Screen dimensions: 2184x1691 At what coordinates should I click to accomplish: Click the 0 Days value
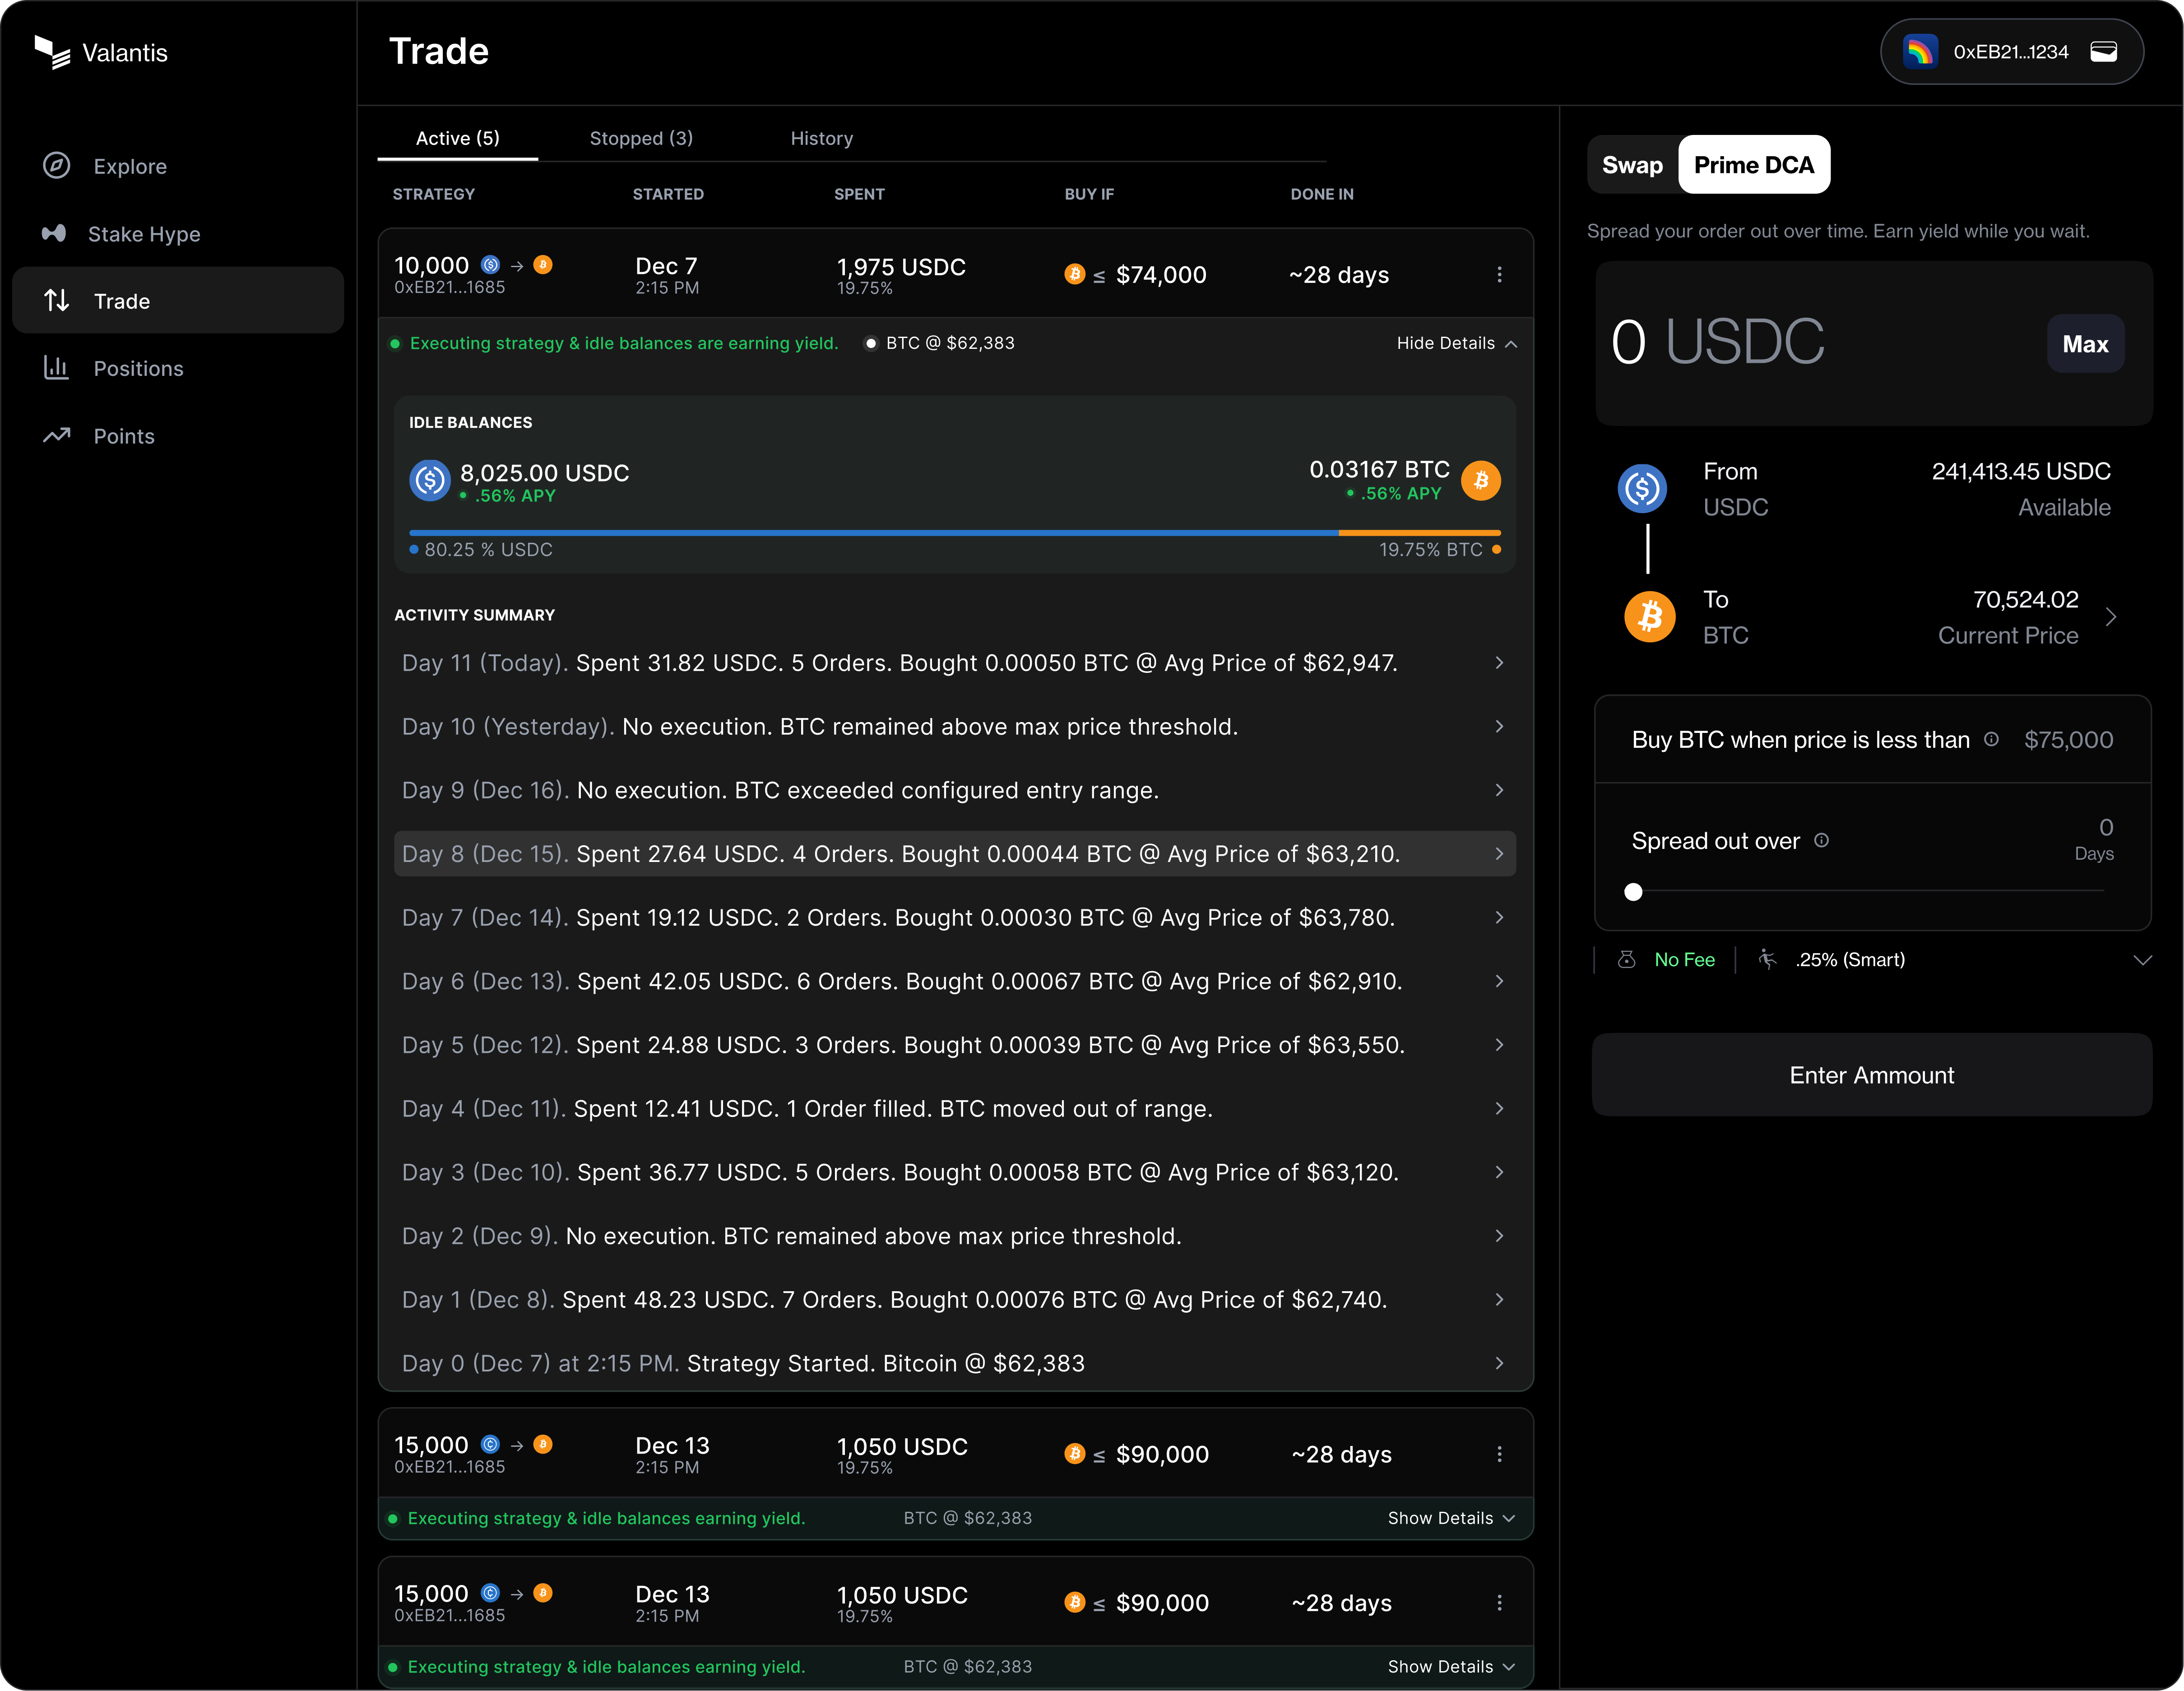[2094, 839]
